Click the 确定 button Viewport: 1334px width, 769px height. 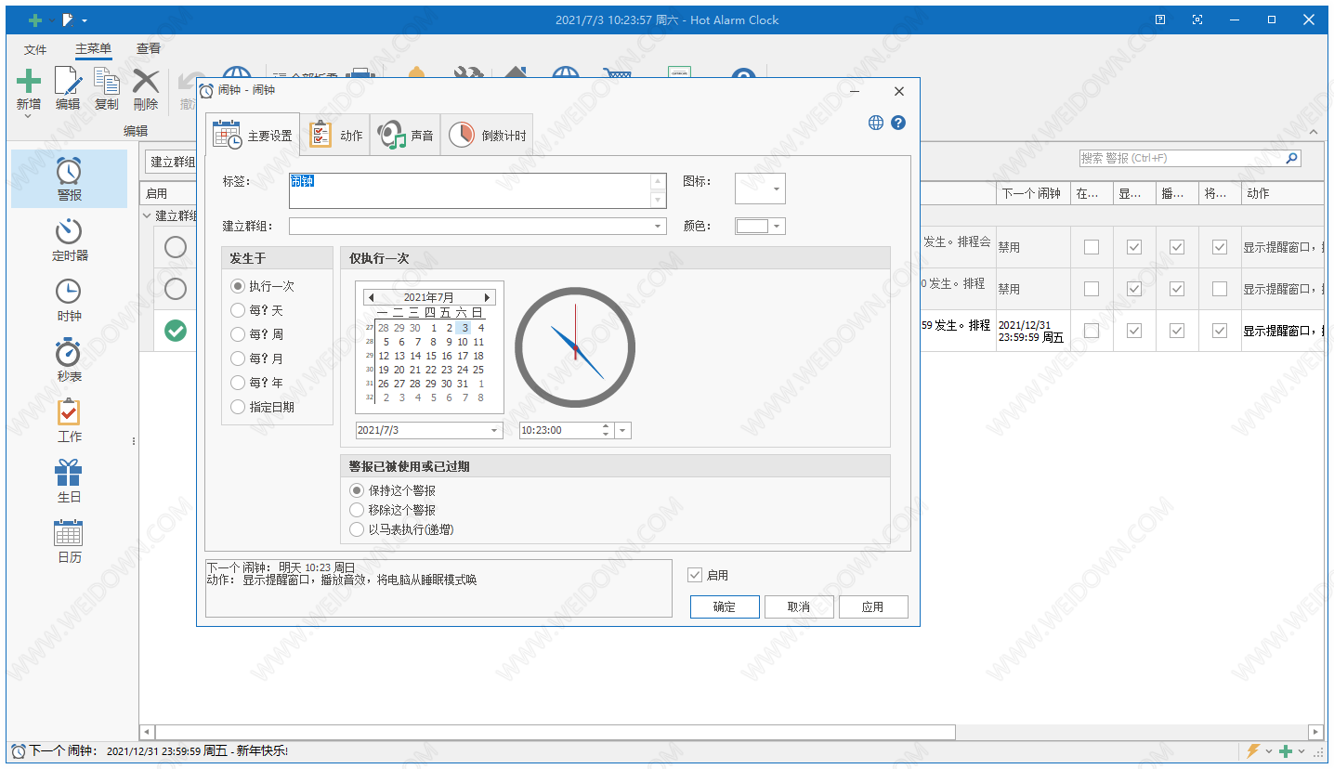pos(725,606)
